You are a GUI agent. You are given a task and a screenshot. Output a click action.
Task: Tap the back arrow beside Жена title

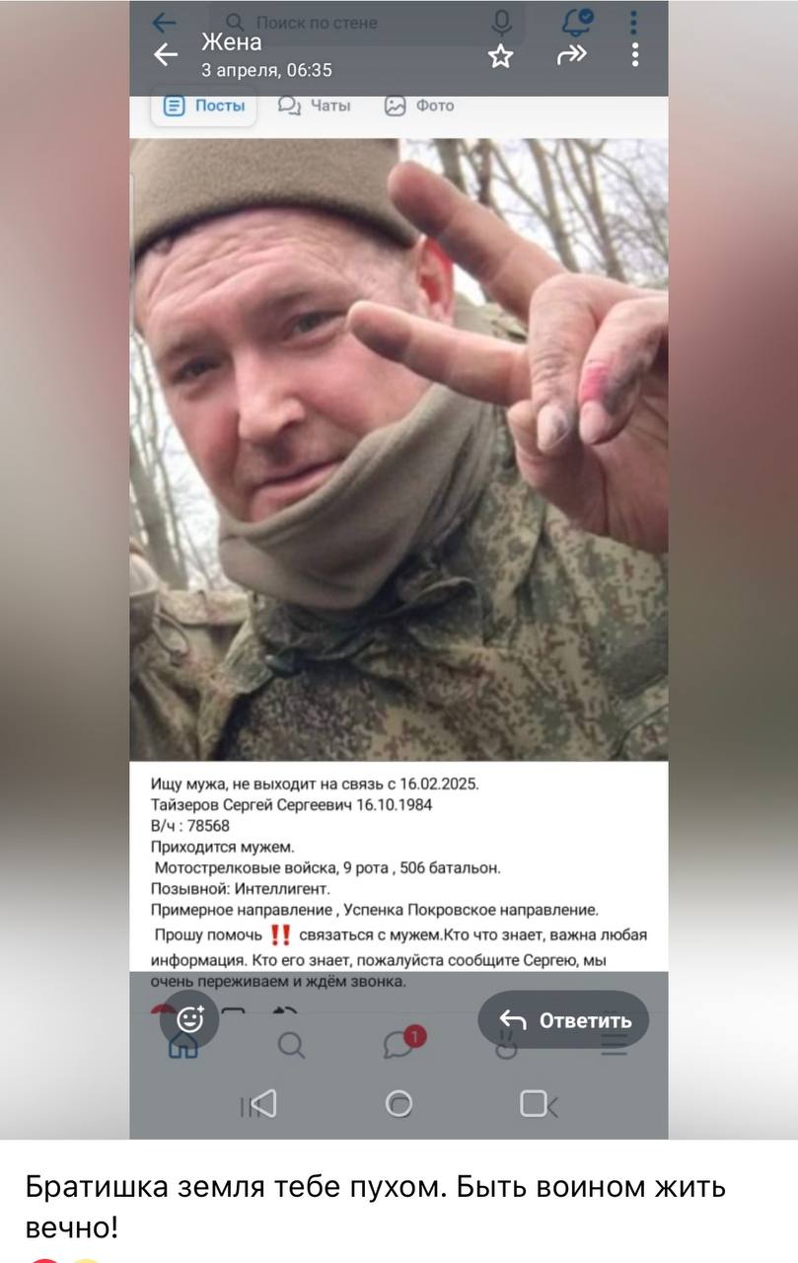(166, 55)
